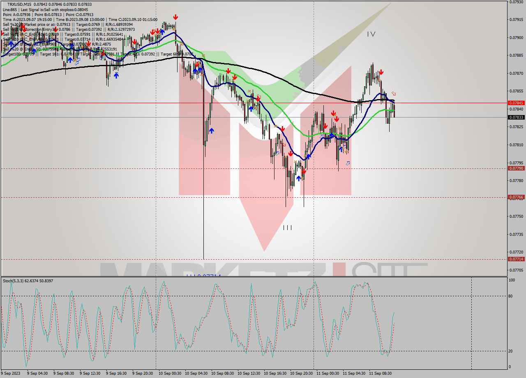Select the IV wave label on the chart
The height and width of the screenshot is (378, 526).
click(x=371, y=34)
